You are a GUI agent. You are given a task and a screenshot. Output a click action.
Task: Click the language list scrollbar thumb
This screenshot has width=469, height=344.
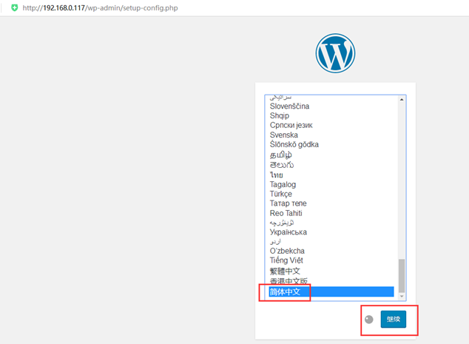point(402,276)
